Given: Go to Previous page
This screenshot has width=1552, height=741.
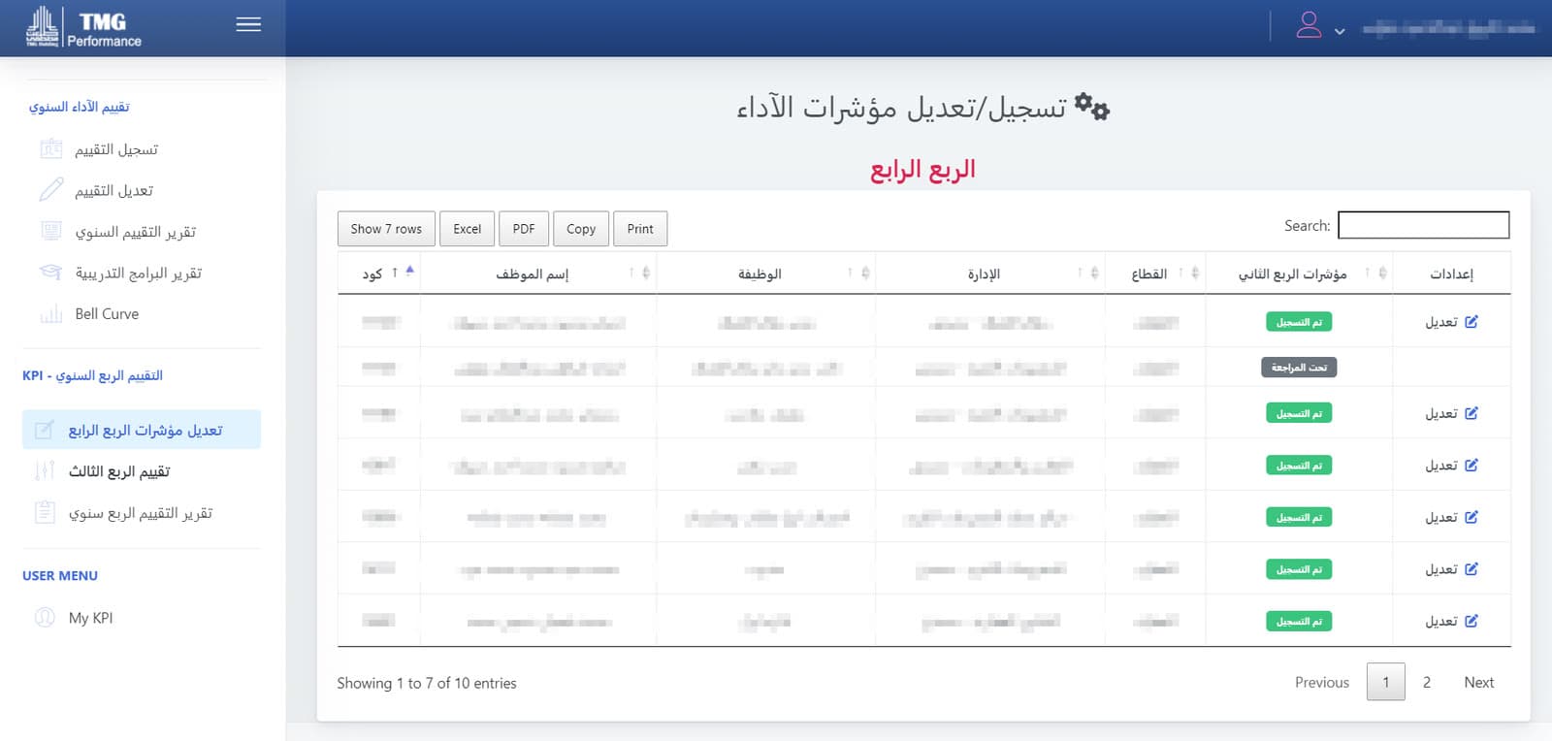Looking at the screenshot, I should point(1322,683).
